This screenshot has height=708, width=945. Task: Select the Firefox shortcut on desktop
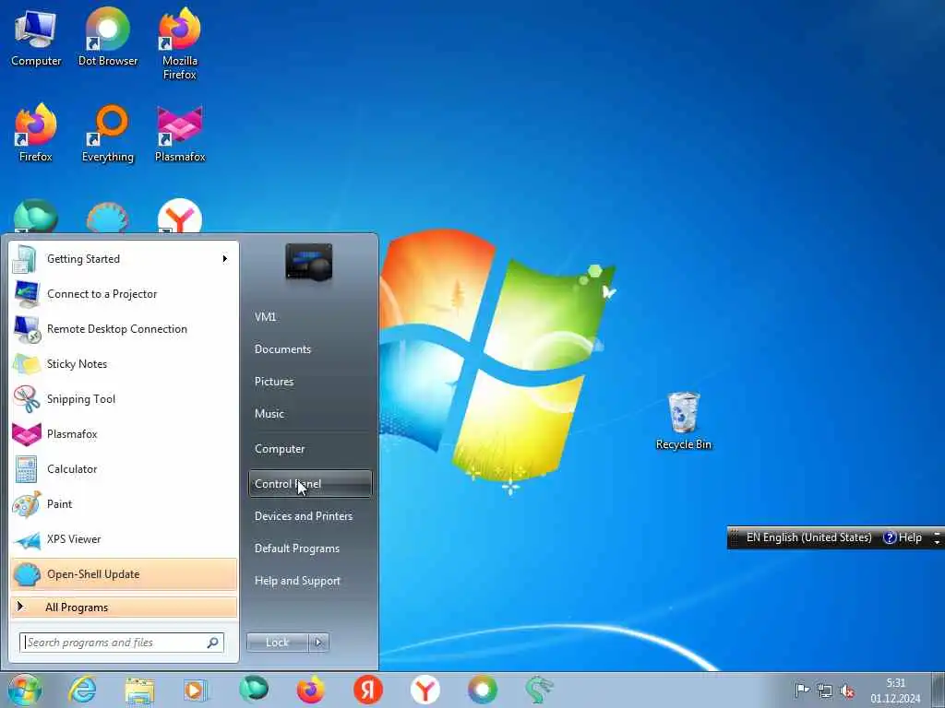pyautogui.click(x=36, y=134)
